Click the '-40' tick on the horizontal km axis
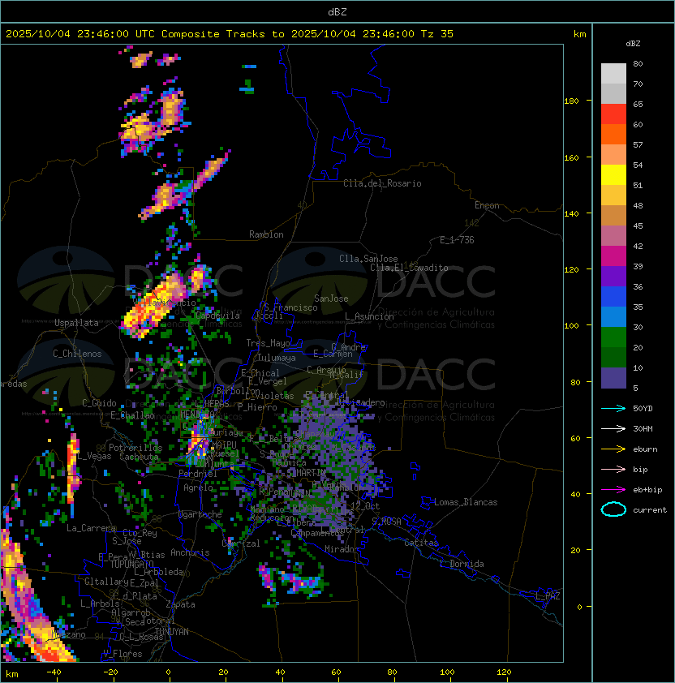This screenshot has height=683, width=675. click(54, 672)
